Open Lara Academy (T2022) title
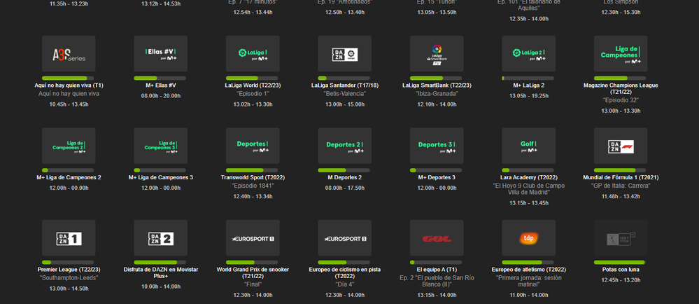The width and height of the screenshot is (699, 304). click(x=529, y=177)
